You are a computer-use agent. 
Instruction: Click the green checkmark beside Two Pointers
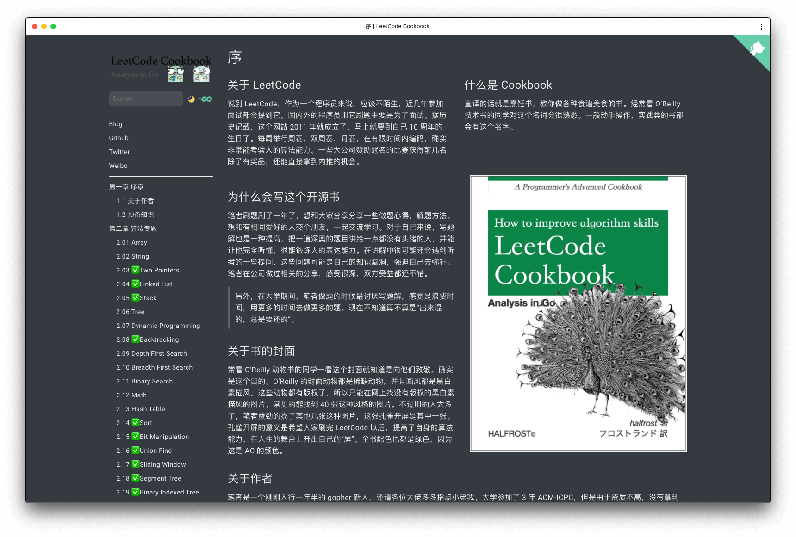pos(136,270)
